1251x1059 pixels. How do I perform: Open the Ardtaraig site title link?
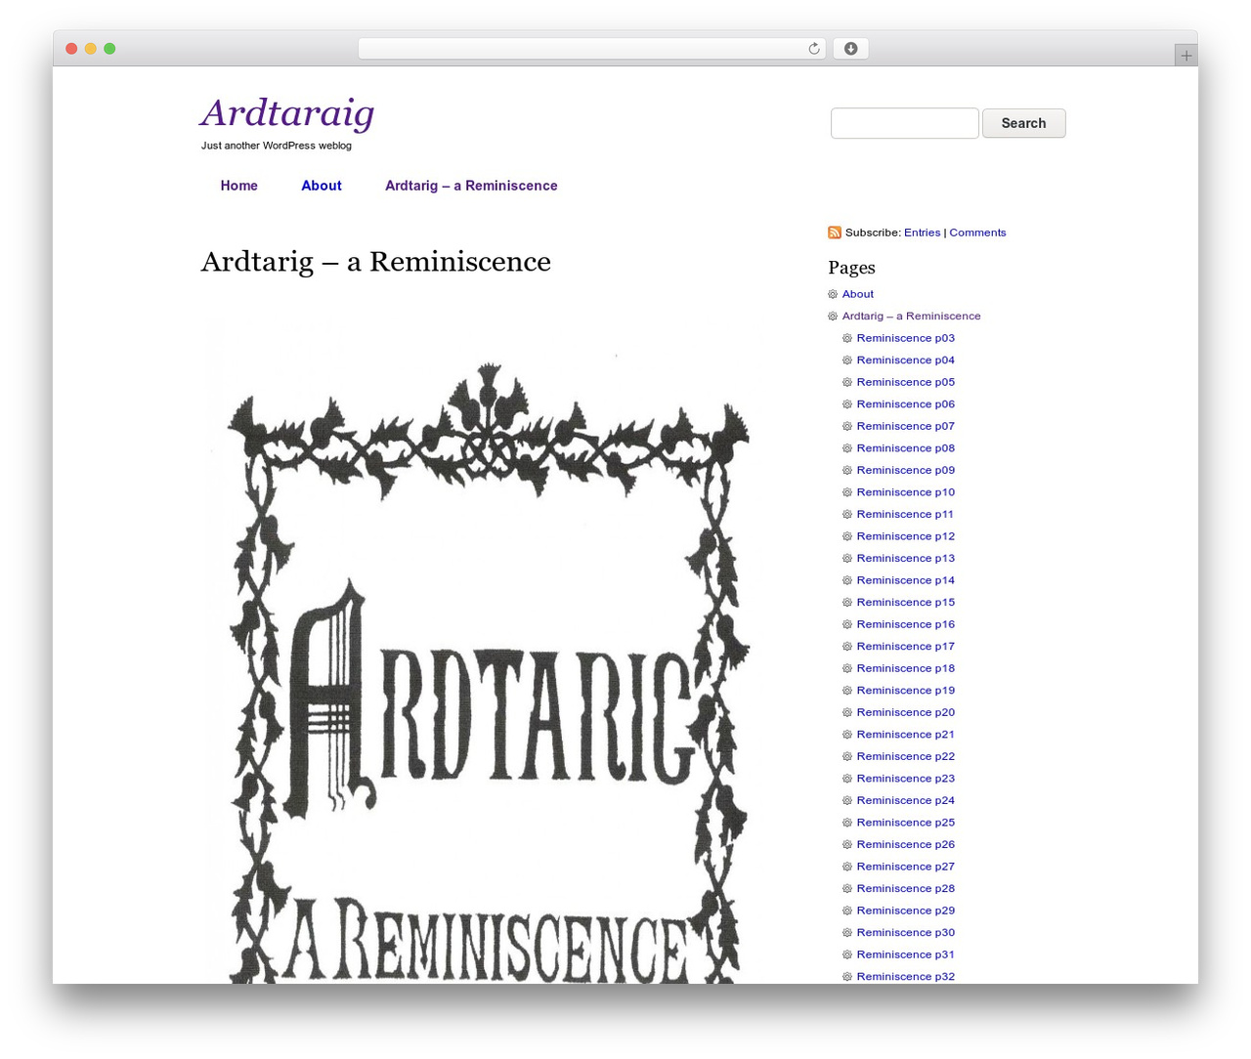point(287,113)
